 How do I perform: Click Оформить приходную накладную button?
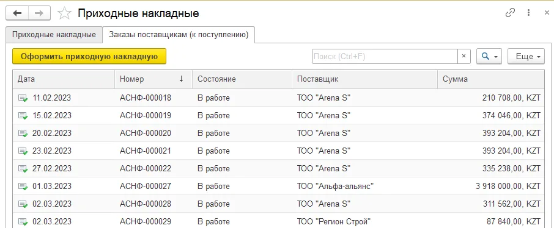pos(89,56)
